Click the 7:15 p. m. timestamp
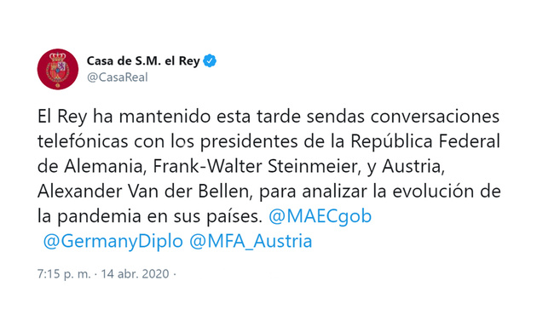Screen dimensions: 537x332 pyautogui.click(x=64, y=274)
